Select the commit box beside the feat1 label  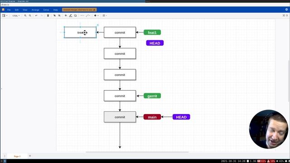coord(120,32)
